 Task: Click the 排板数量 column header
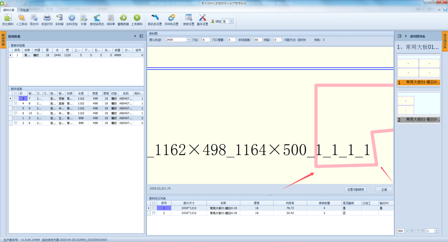click(x=324, y=203)
